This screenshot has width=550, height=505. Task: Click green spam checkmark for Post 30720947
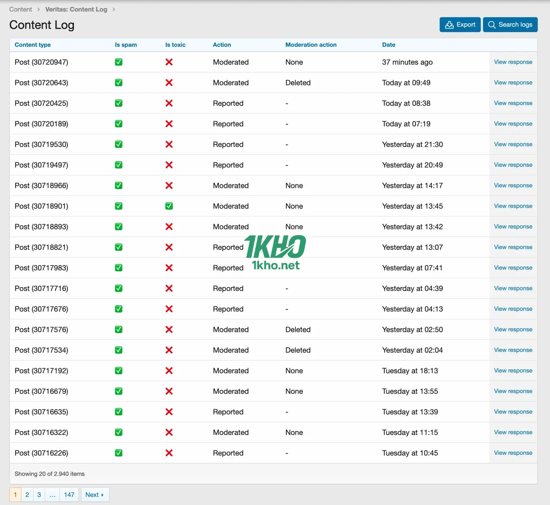119,62
